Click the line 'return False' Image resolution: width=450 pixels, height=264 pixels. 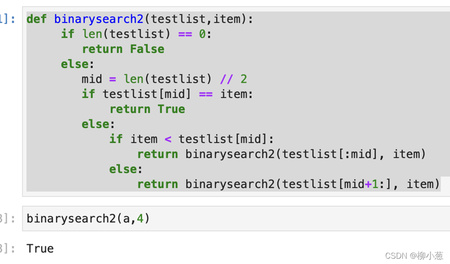[x=123, y=49]
